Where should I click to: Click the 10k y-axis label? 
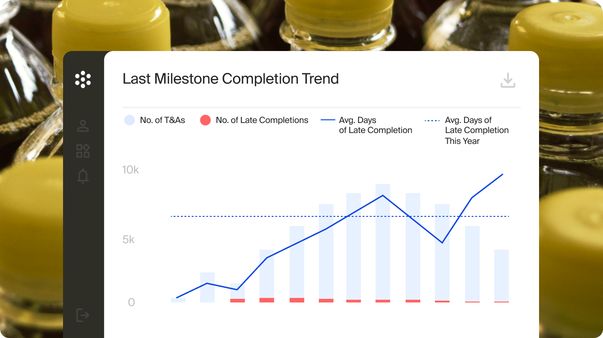(x=130, y=170)
